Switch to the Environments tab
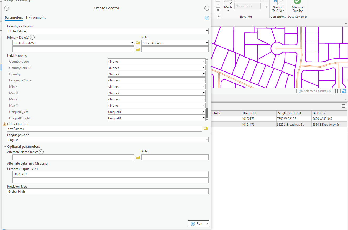This screenshot has height=230, width=348. 36,17
